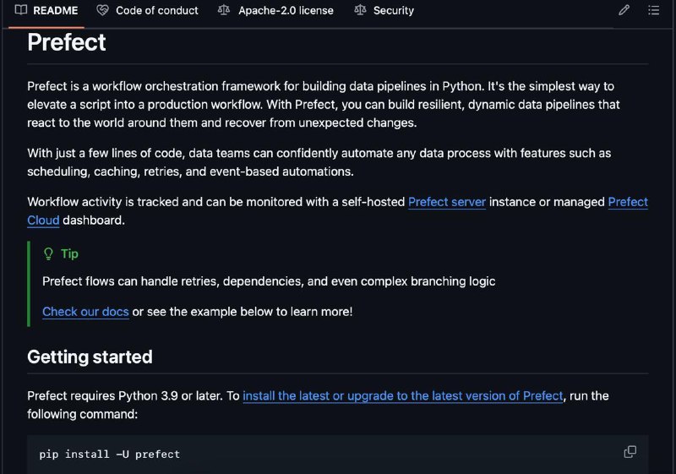Click the heart icon for Code of conduct
676x474 pixels.
[x=102, y=10]
